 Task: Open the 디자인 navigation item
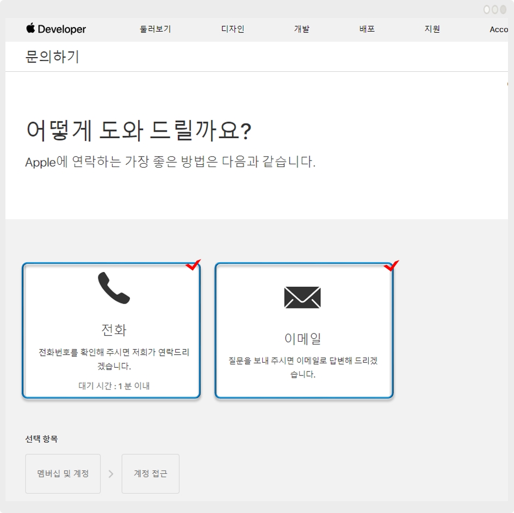tap(233, 29)
